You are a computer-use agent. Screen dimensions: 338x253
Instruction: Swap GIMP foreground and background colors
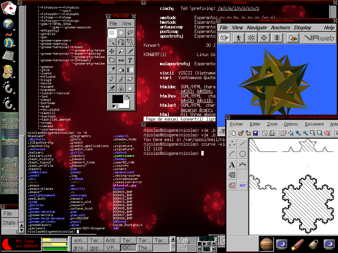point(128,98)
